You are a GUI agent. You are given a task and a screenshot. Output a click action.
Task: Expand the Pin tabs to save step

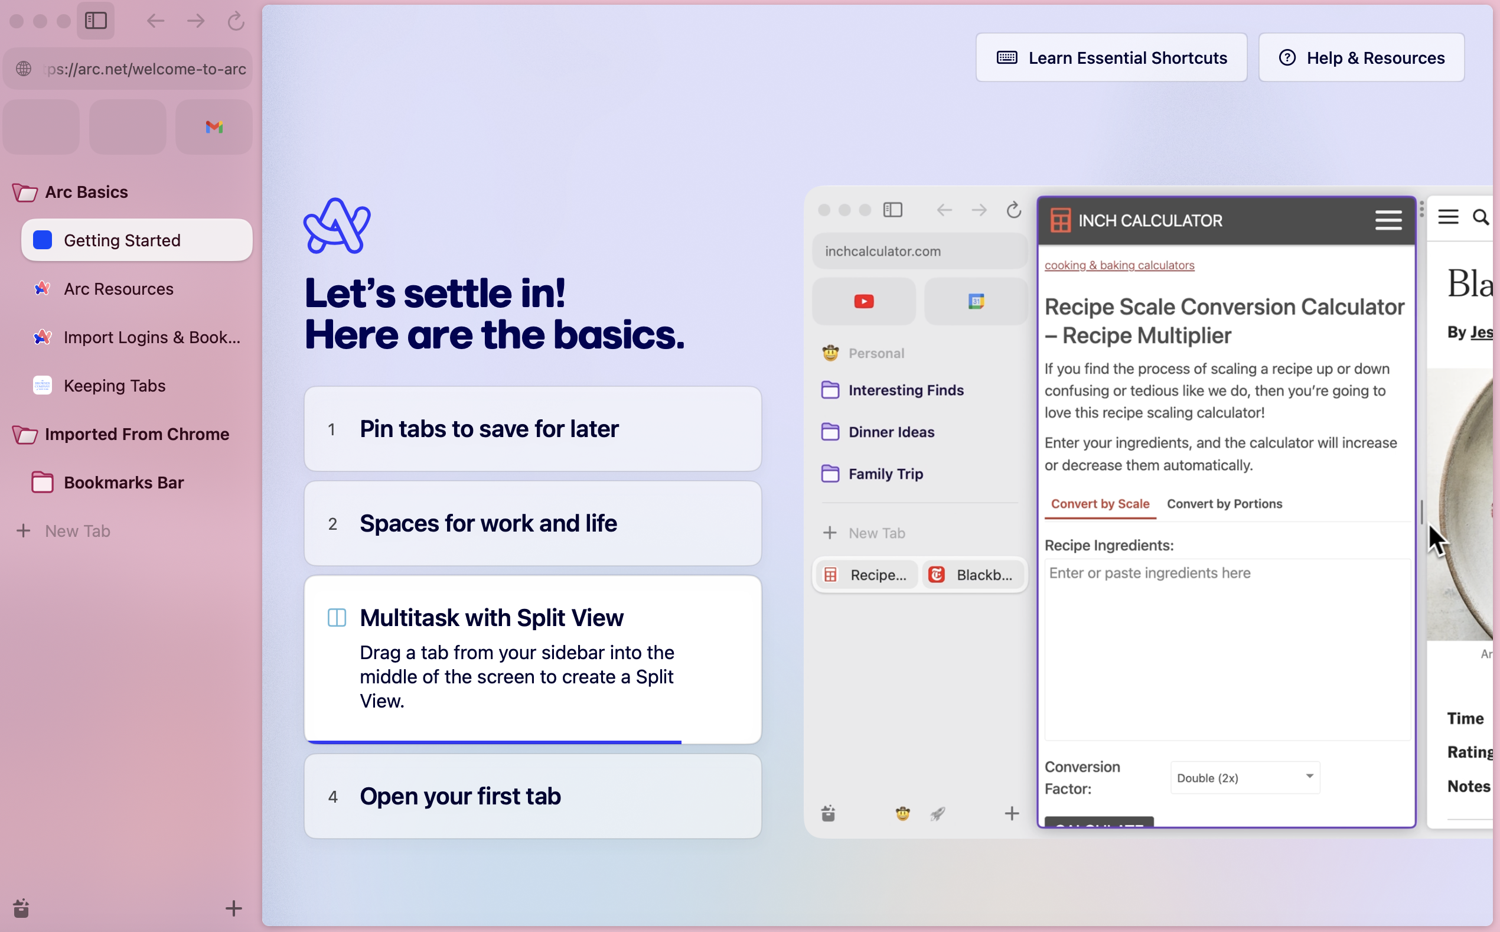click(x=533, y=429)
